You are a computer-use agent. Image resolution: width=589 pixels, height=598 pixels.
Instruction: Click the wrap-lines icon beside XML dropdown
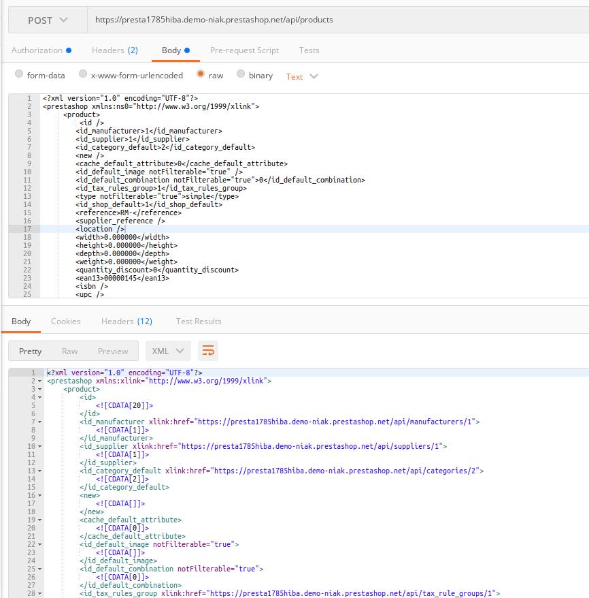pos(208,350)
